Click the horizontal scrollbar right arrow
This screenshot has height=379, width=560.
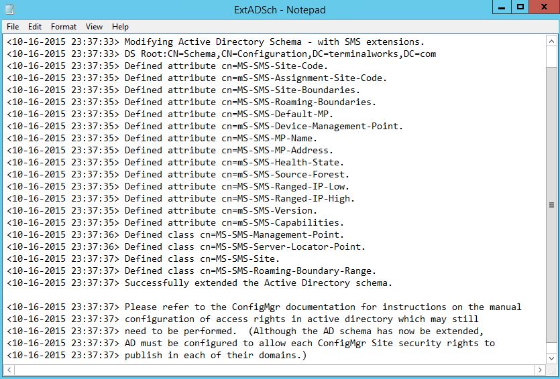coord(540,370)
